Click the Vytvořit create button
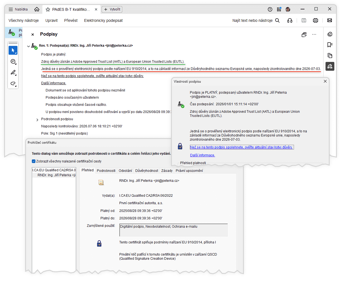This screenshot has width=341, height=281. [x=112, y=9]
